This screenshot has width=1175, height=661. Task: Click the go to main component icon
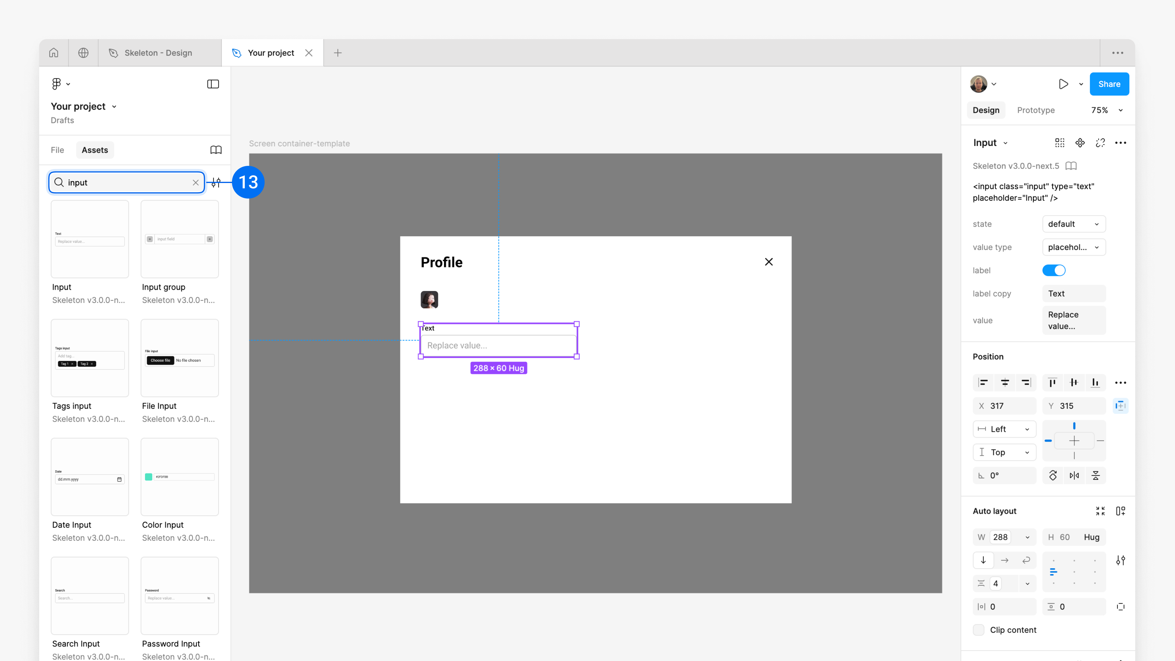click(x=1080, y=143)
